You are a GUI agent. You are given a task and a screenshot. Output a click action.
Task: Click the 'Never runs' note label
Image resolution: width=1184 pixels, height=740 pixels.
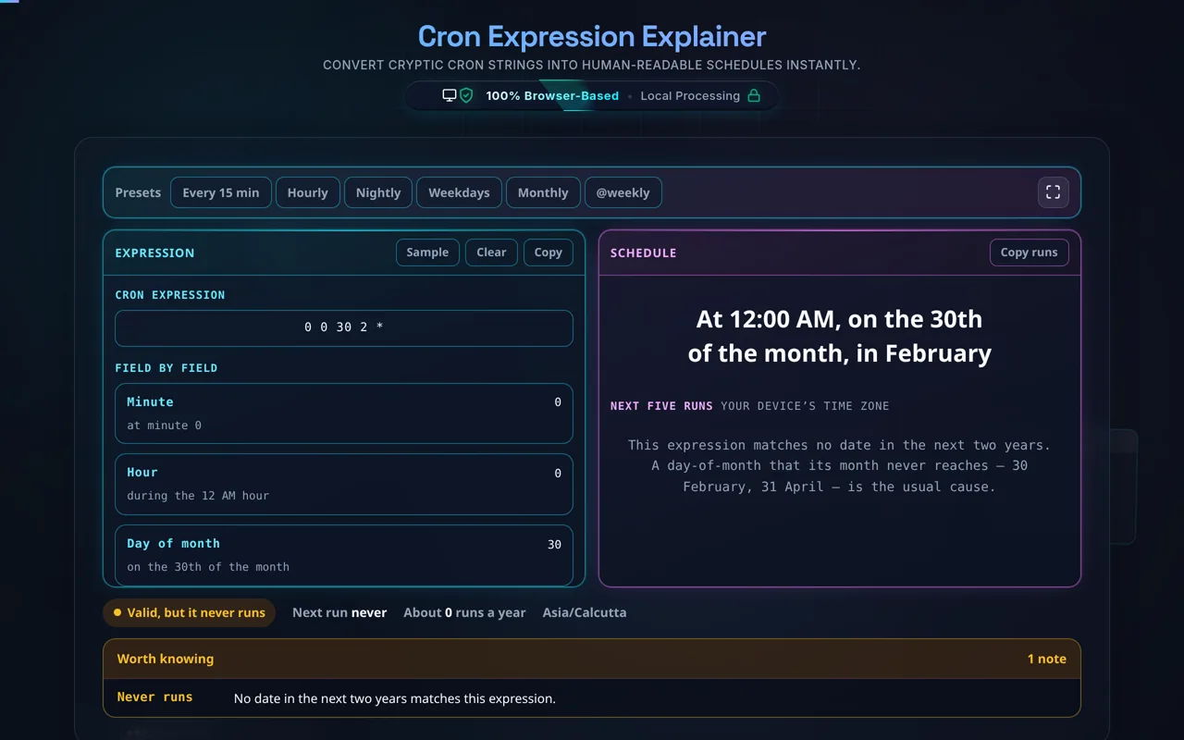pos(155,697)
